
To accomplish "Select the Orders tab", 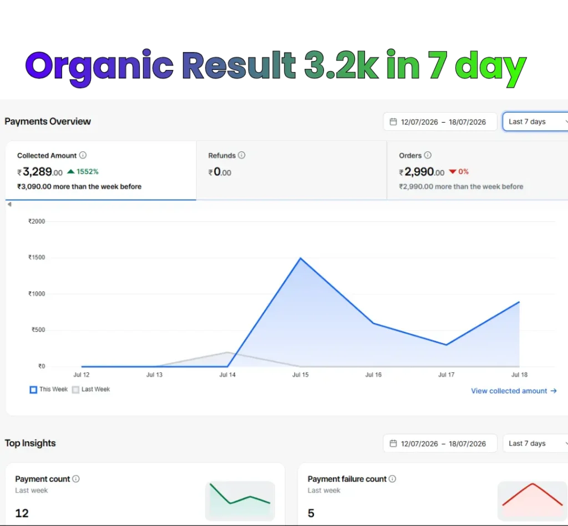I will click(478, 170).
